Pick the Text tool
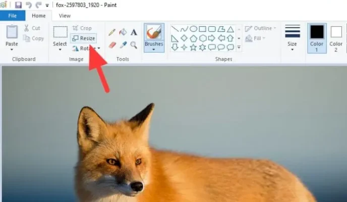Screen dimensions: 347x202 134,32
